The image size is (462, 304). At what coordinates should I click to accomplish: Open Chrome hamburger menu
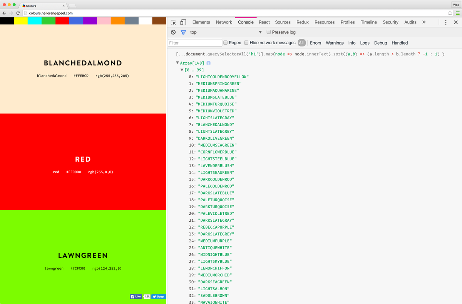457,13
